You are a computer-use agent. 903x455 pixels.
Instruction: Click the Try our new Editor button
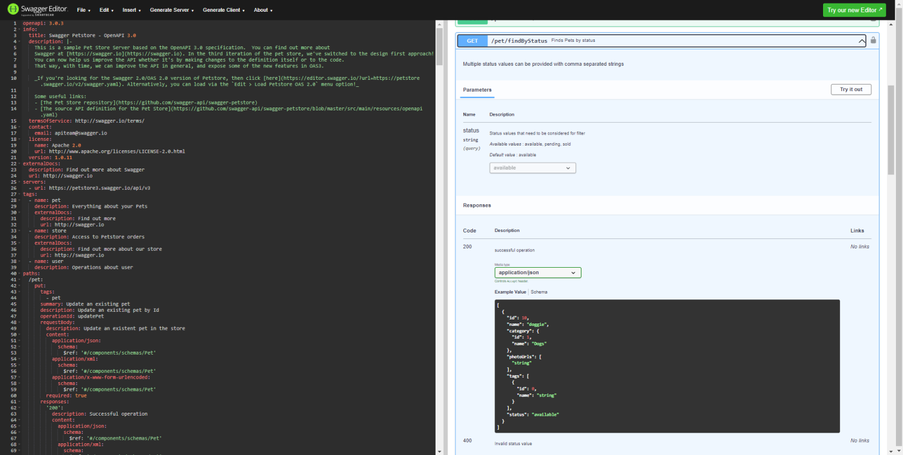point(854,10)
